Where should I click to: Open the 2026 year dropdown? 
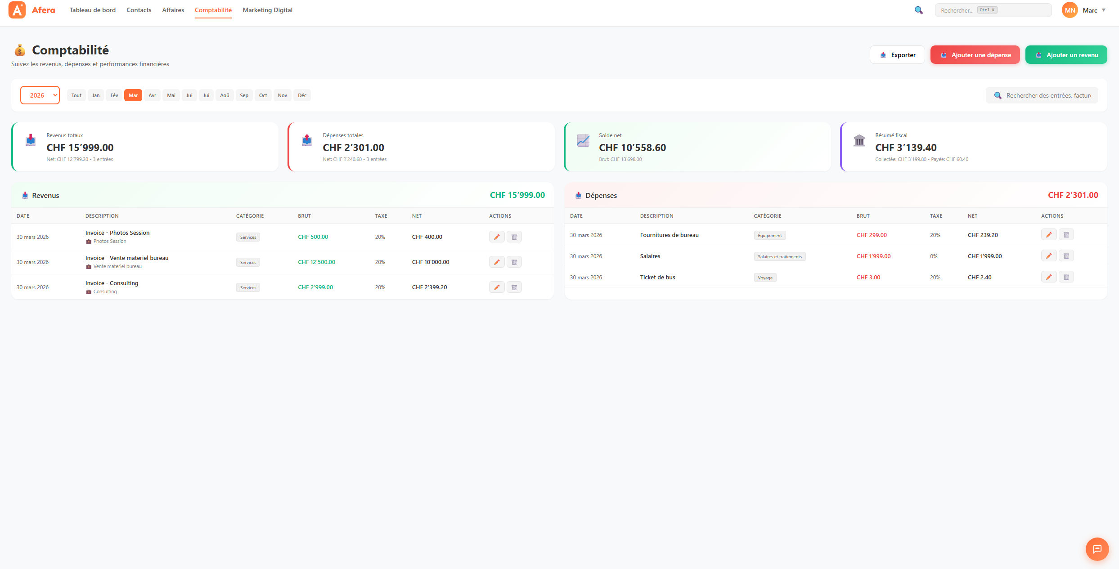(x=40, y=95)
